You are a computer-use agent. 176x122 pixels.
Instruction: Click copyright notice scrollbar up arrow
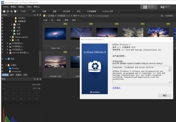tap(170, 68)
